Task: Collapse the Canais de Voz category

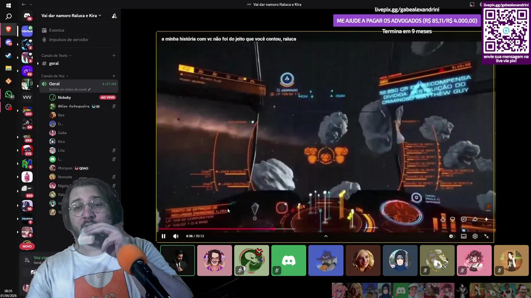Action: (55, 76)
